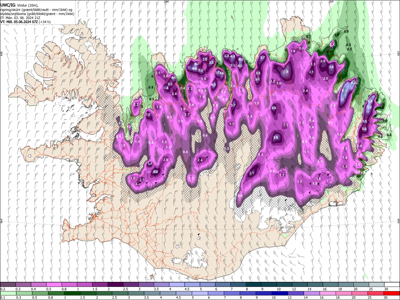
Task: Select the dark teal 8–9 snow legend swatch
Action: point(254,285)
